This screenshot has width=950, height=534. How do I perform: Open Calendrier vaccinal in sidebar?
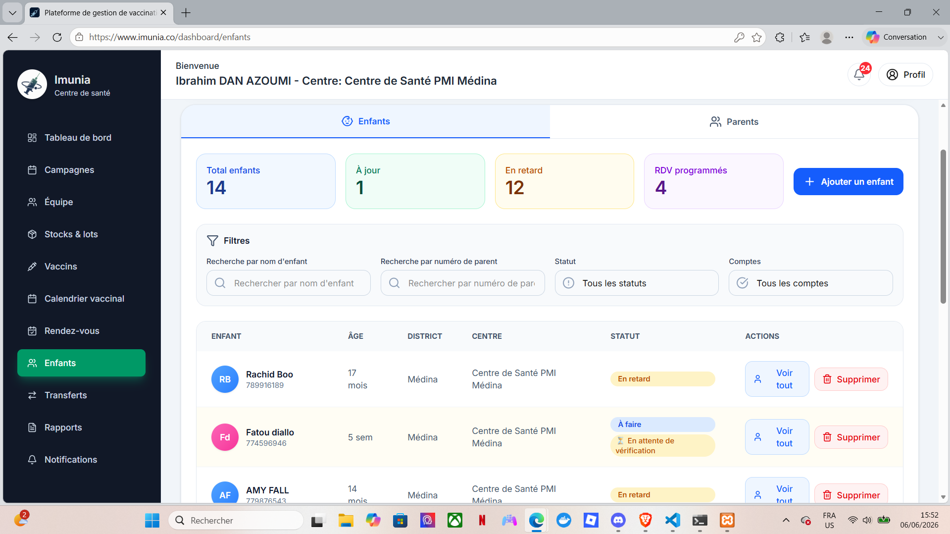[x=81, y=299]
